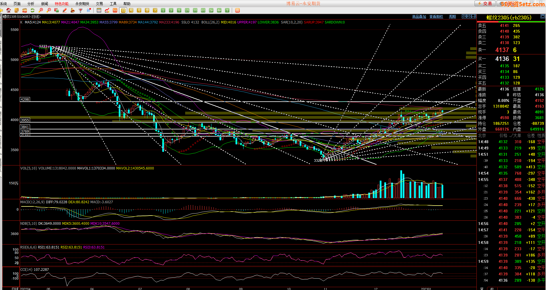Click the 商品叠加 overlay link
This screenshot has width=546, height=290.
click(x=419, y=17)
